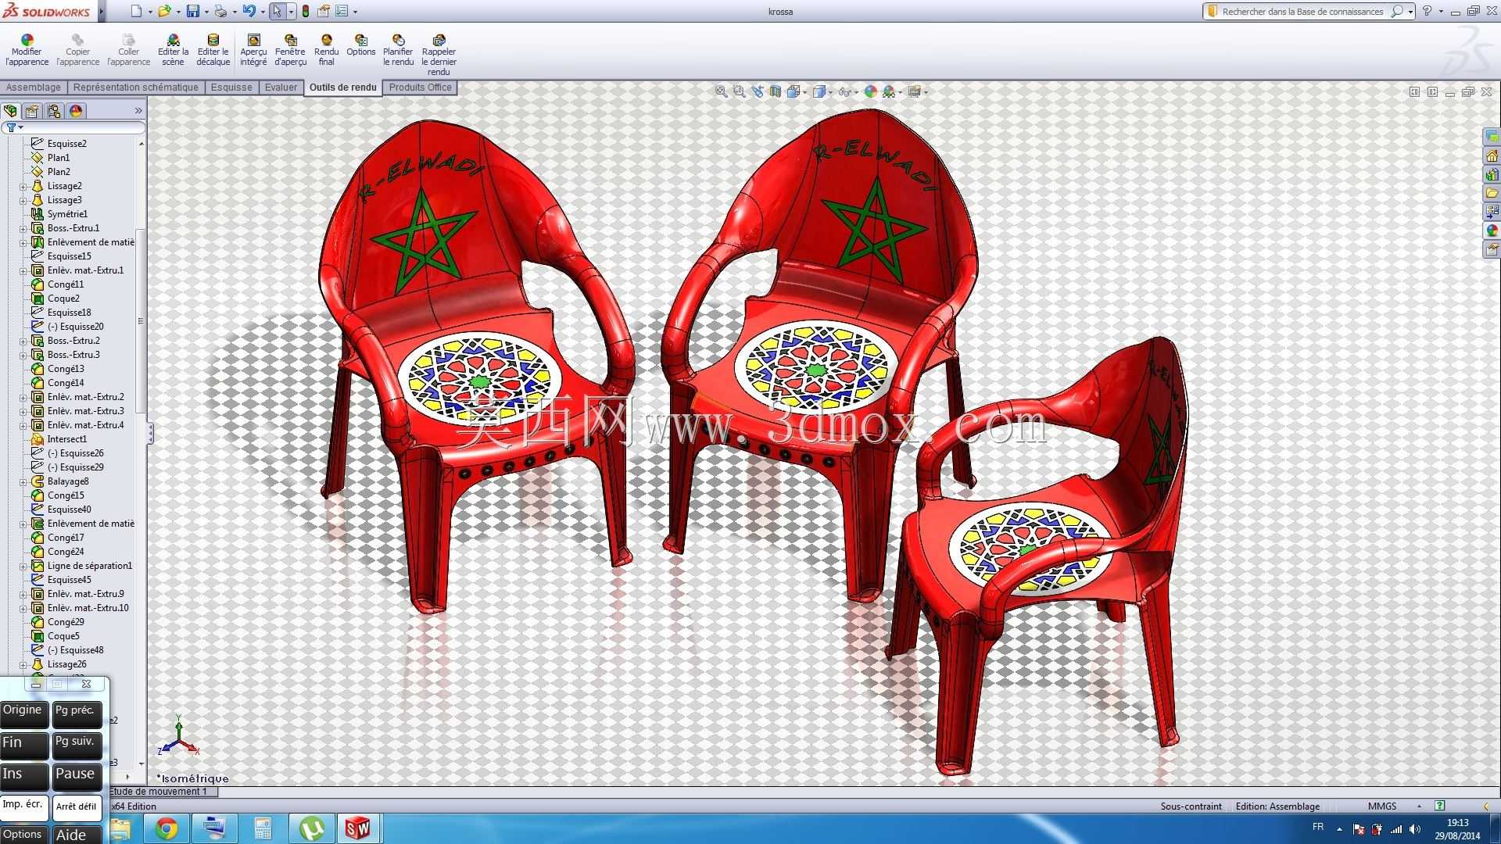Open Editer la scène

point(173,50)
